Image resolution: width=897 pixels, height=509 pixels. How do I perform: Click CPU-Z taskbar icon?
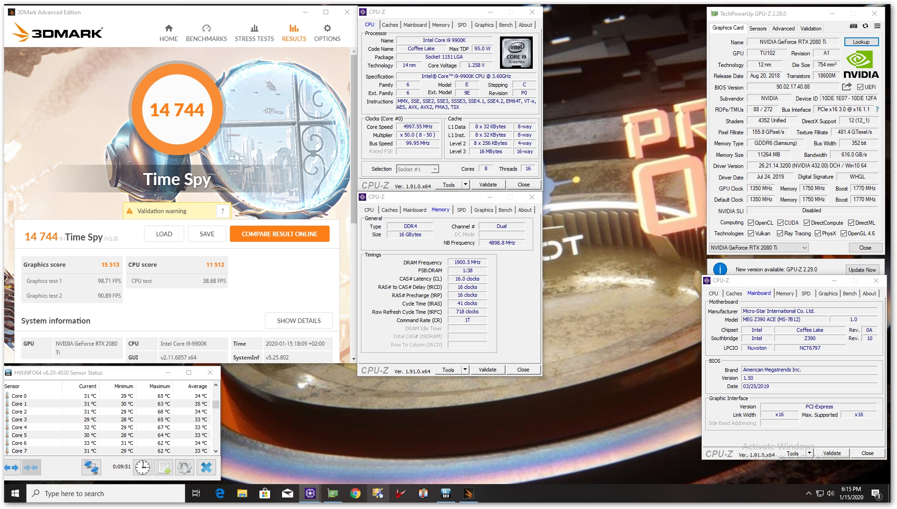click(x=310, y=493)
